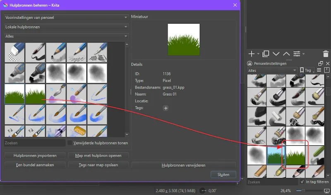Click Hulpbronnen verwijderen button

click(183, 165)
